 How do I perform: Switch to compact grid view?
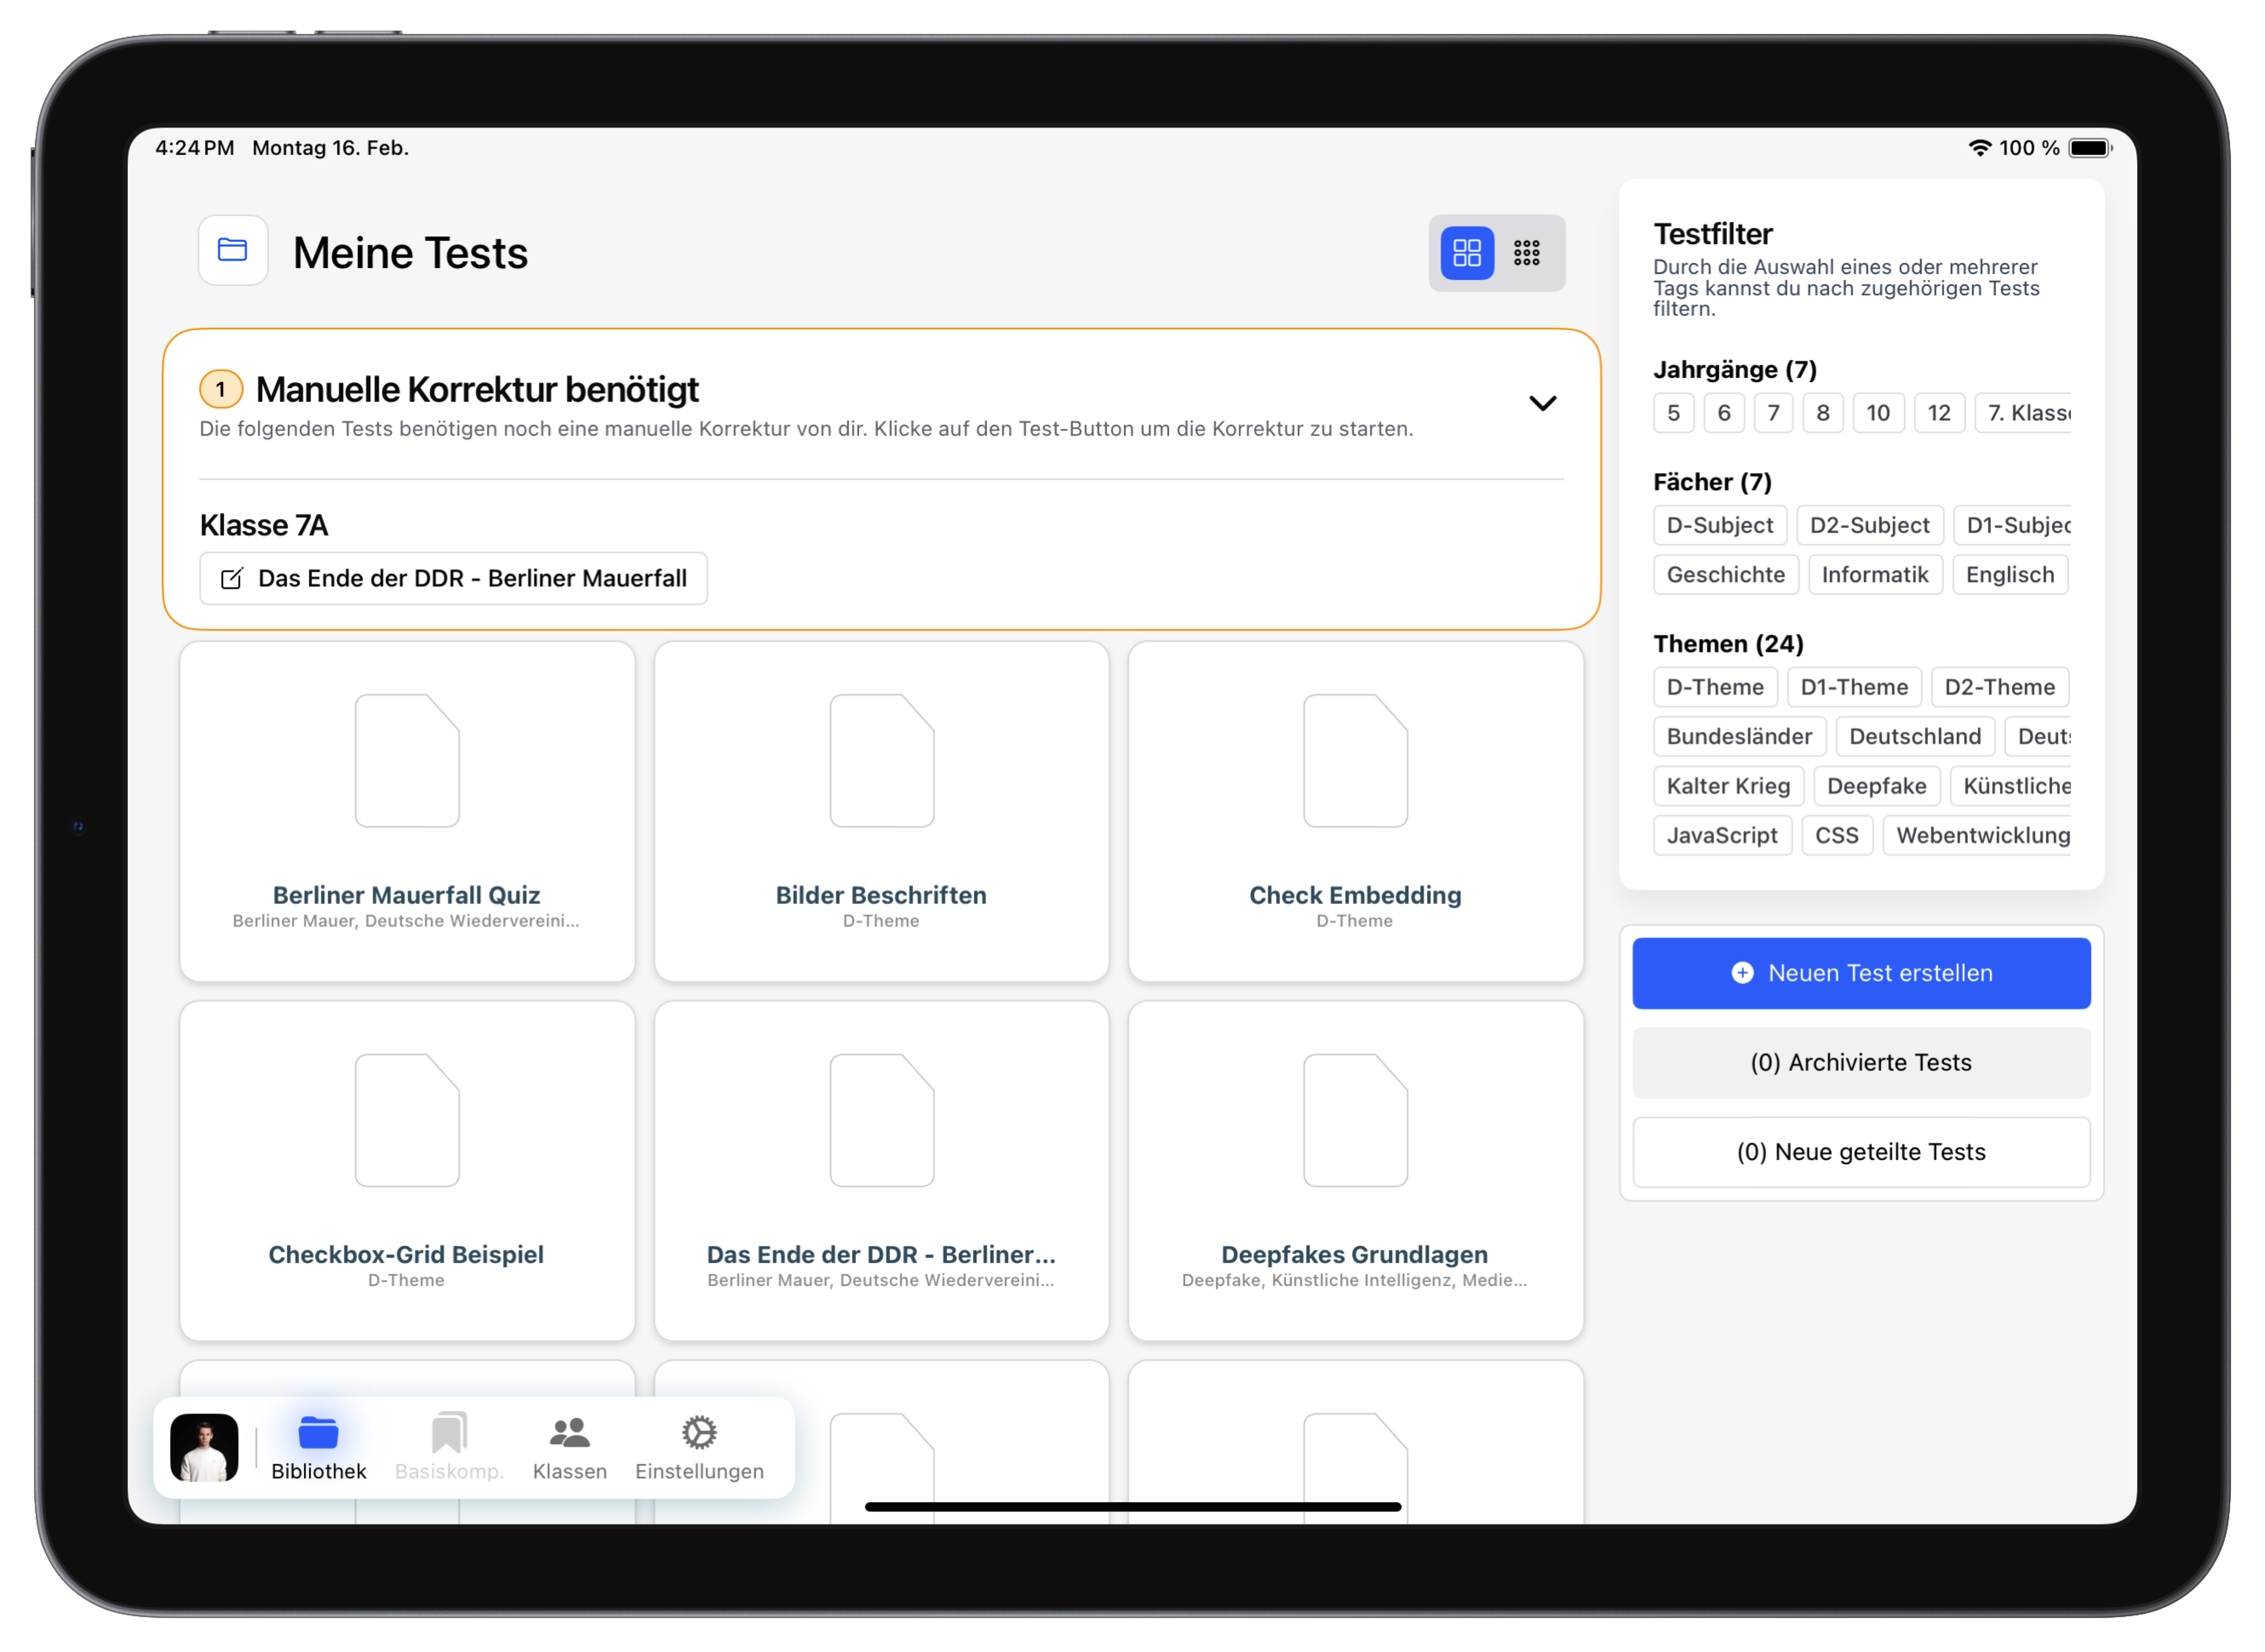1525,253
